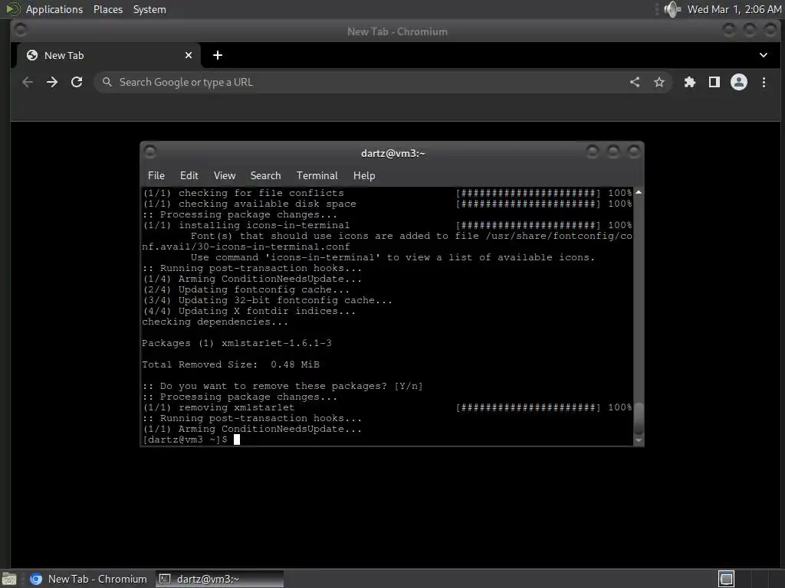785x588 pixels.
Task: Click terminal scrollbar thumb
Action: tap(639, 419)
